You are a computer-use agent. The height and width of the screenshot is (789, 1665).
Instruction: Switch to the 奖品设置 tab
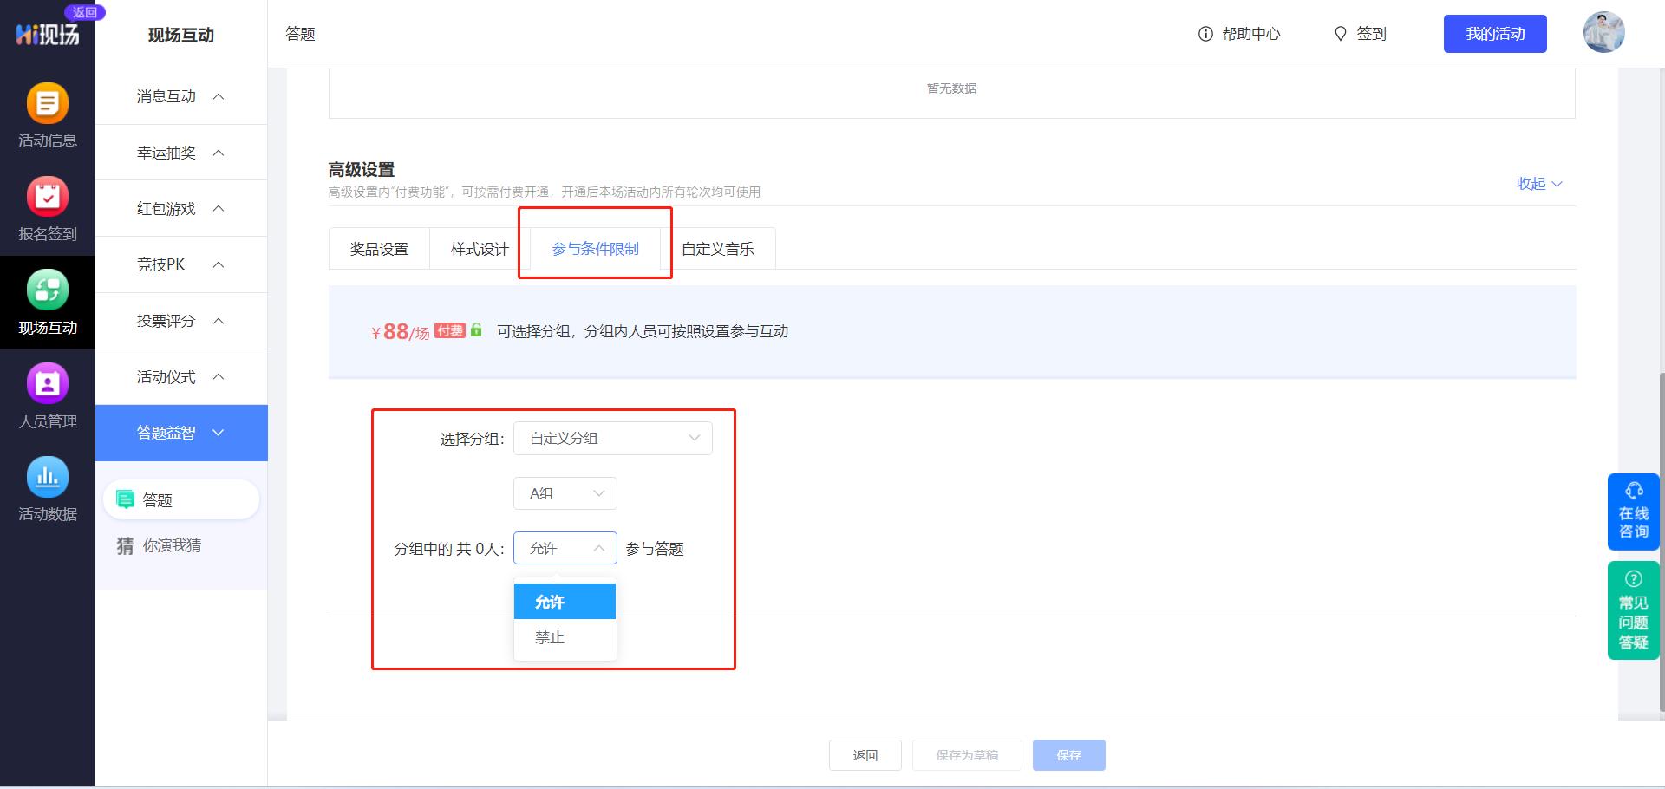(379, 248)
